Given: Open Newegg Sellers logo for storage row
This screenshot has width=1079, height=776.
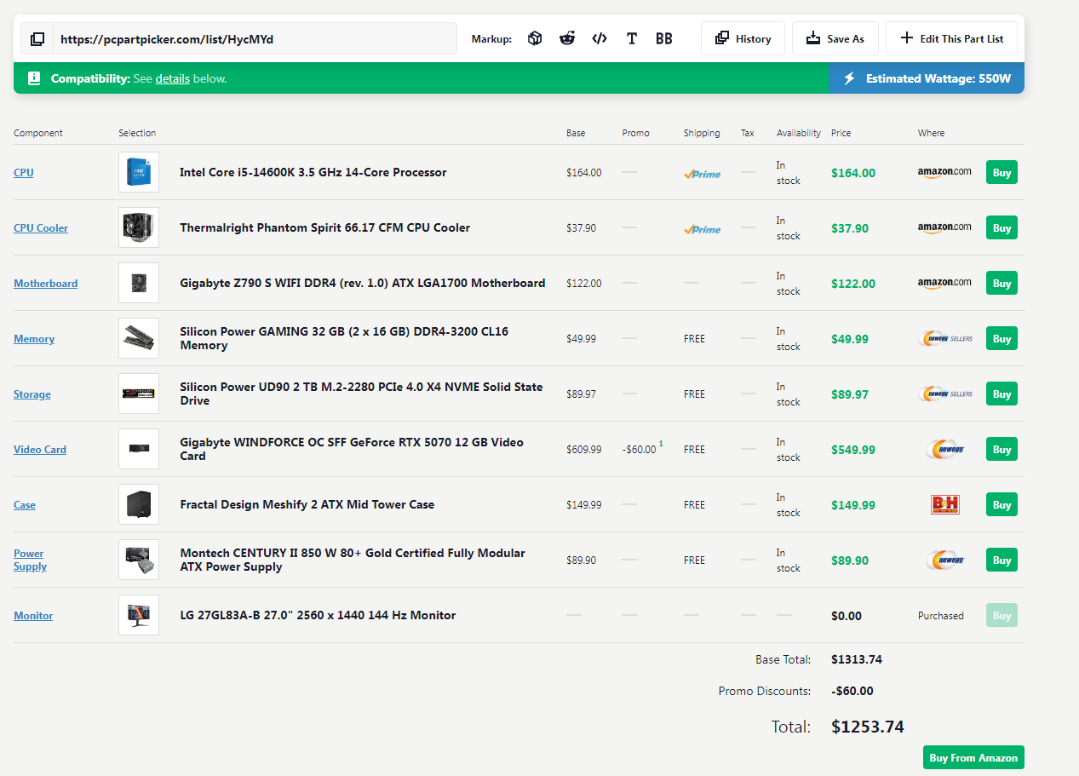Looking at the screenshot, I should tap(946, 394).
